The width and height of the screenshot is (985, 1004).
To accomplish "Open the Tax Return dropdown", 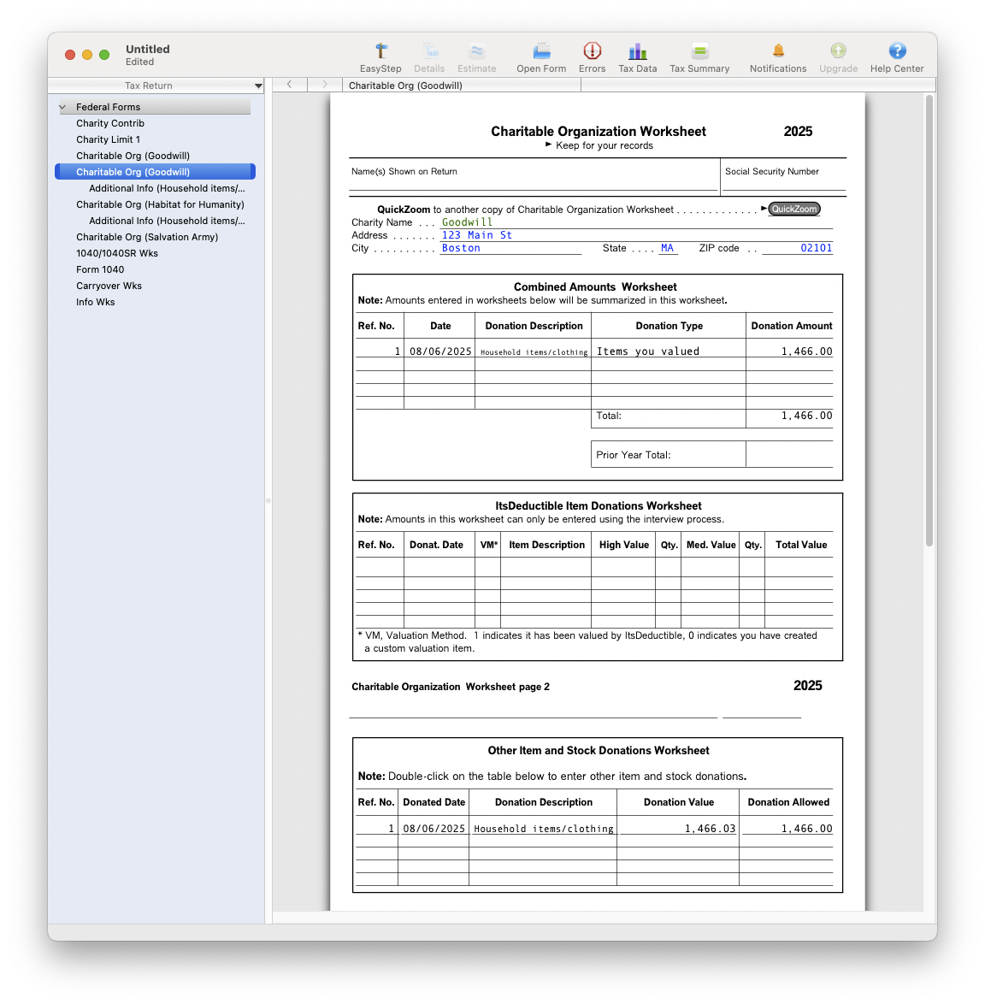I will (258, 86).
